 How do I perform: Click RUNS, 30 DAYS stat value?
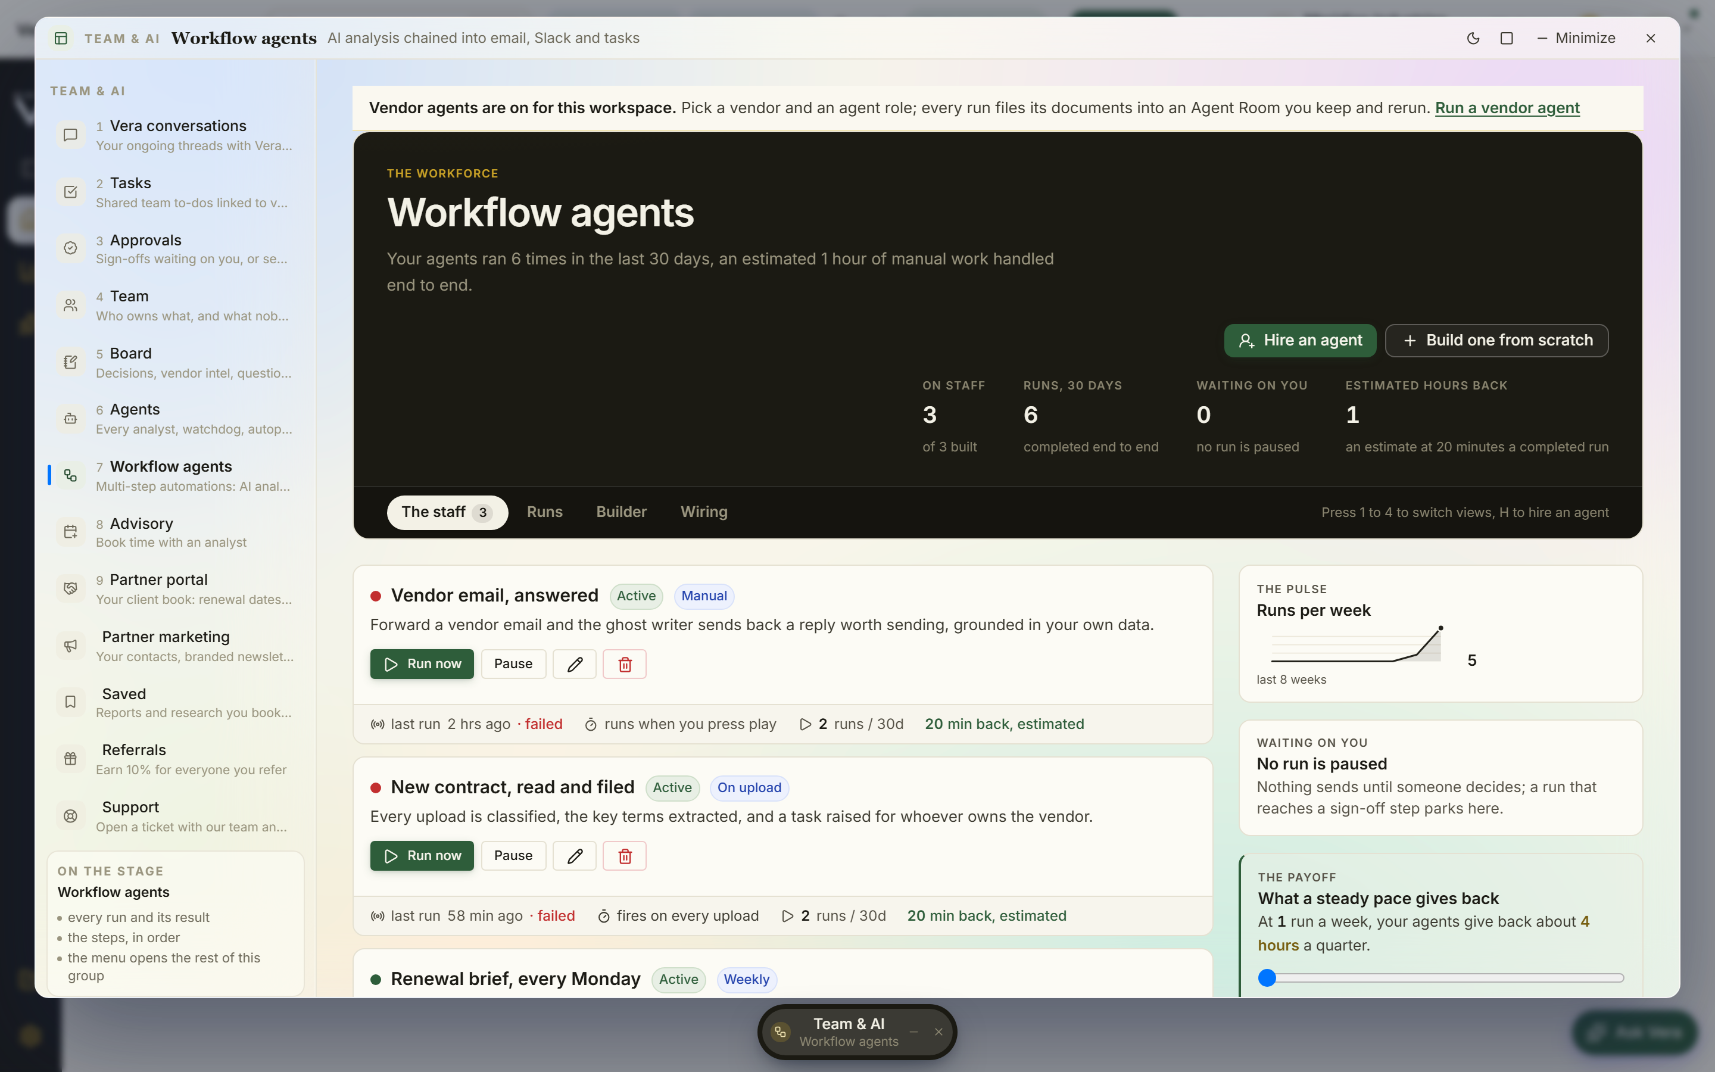pos(1030,415)
